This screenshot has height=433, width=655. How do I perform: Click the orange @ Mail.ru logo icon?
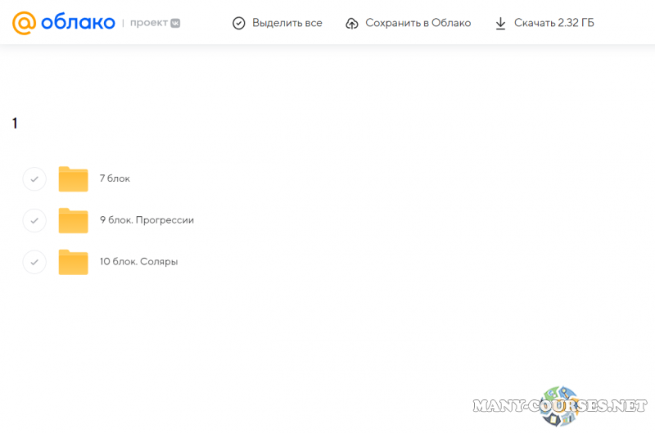[24, 23]
